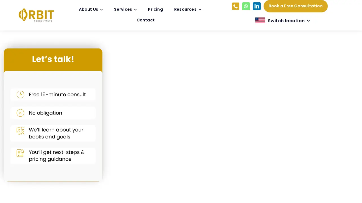
Task: Open the LinkedIn icon
Action: (257, 6)
